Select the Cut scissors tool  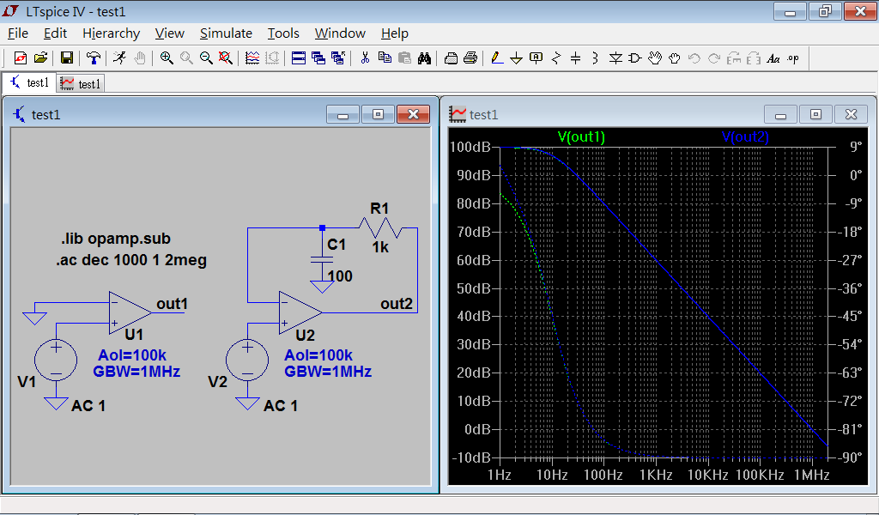tap(365, 58)
